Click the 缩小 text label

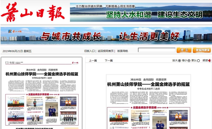click(184, 61)
